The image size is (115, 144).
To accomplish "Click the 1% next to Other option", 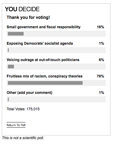I will (101, 93).
